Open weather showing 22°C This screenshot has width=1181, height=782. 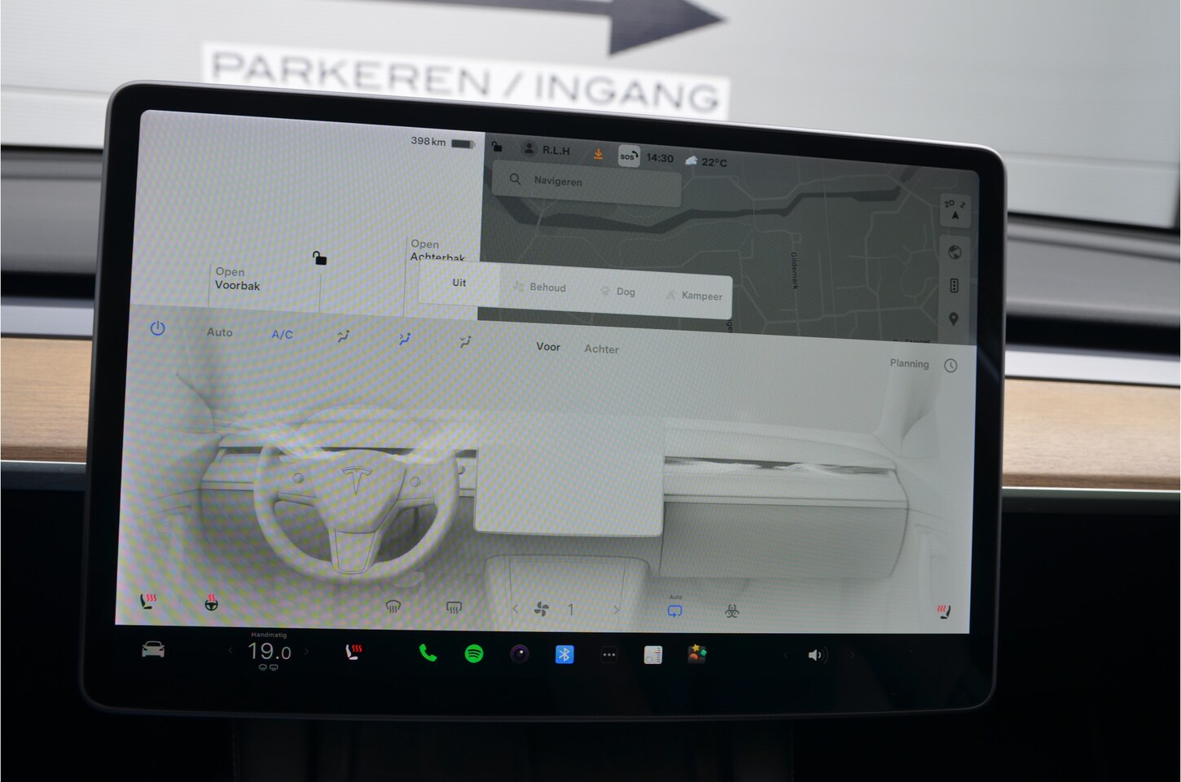pos(706,161)
